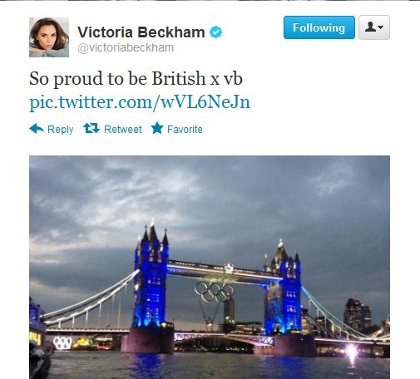
Task: Enlarge the Tower Bridge photo
Action: (210, 267)
